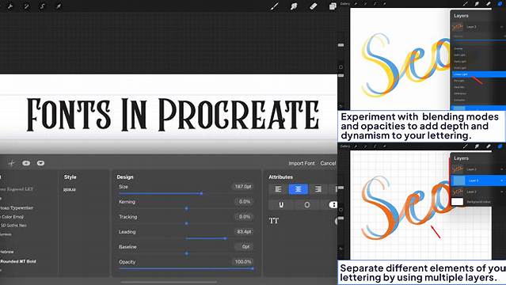Click the Background colour white swatch
Image resolution: width=506 pixels, height=285 pixels.
(457, 202)
